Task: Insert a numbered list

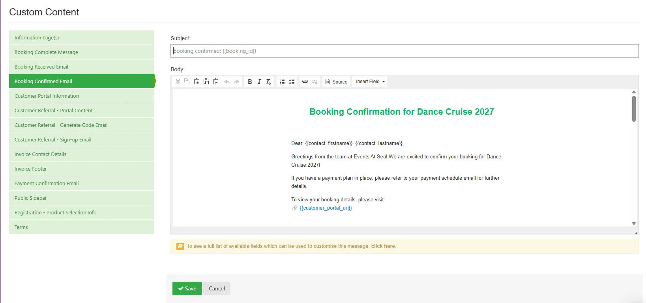Action: pyautogui.click(x=282, y=82)
